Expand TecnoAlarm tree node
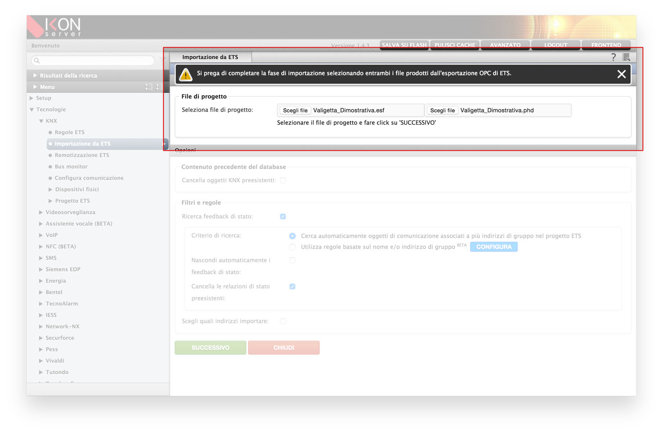Image resolution: width=663 pixels, height=434 pixels. pos(41,304)
